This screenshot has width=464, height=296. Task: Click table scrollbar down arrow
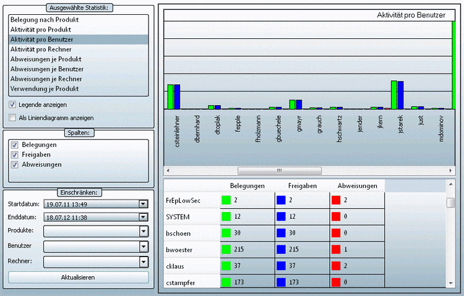[x=450, y=283]
